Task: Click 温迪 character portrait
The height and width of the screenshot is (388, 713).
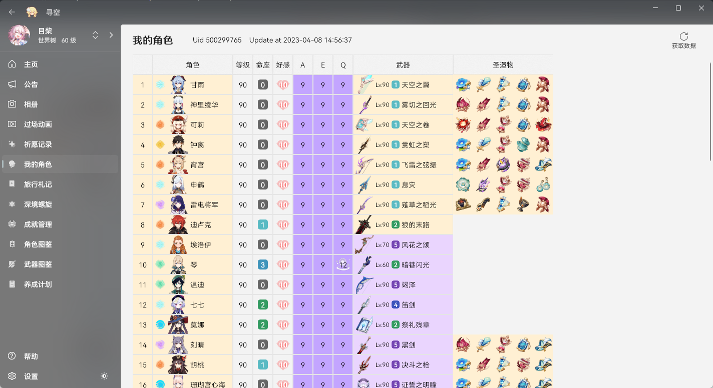Action: point(178,285)
